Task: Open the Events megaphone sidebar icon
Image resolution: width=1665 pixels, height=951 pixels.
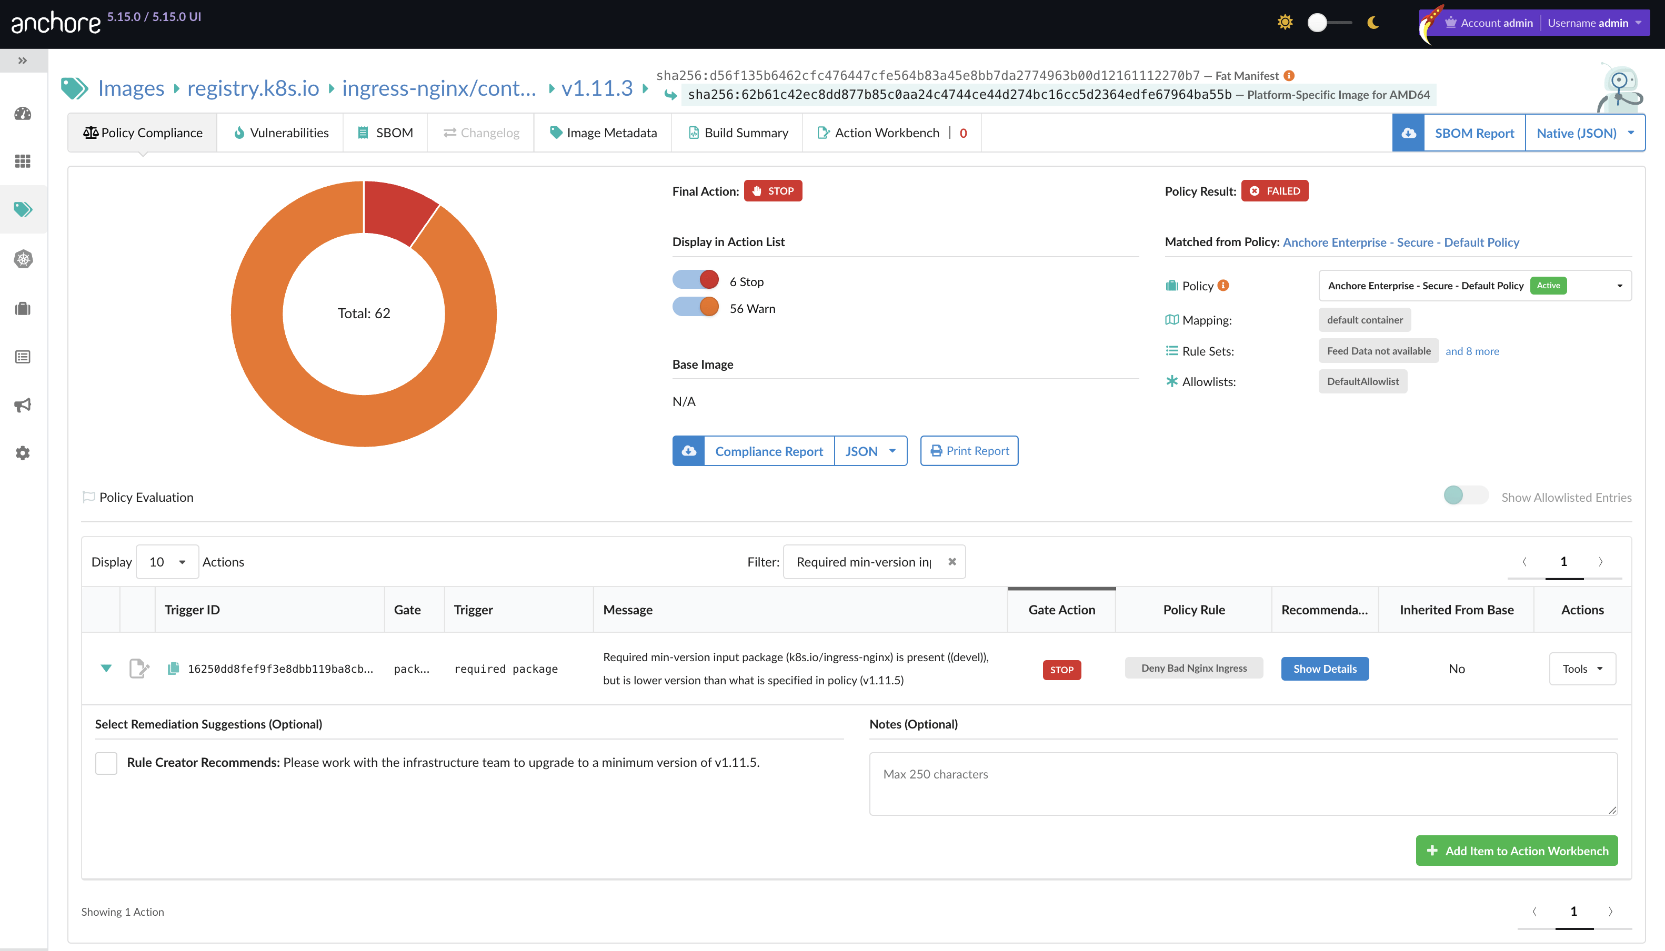Action: pyautogui.click(x=23, y=405)
